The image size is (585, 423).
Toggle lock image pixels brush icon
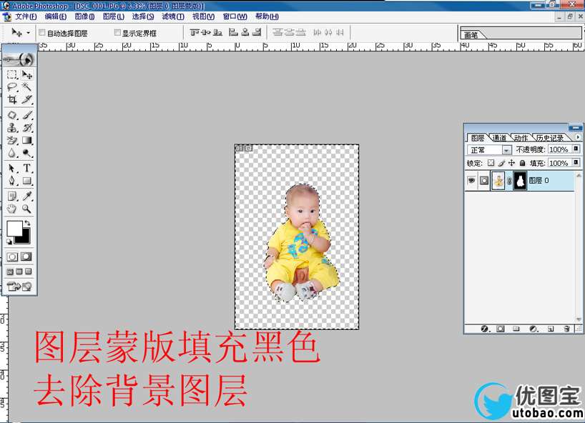coord(501,163)
